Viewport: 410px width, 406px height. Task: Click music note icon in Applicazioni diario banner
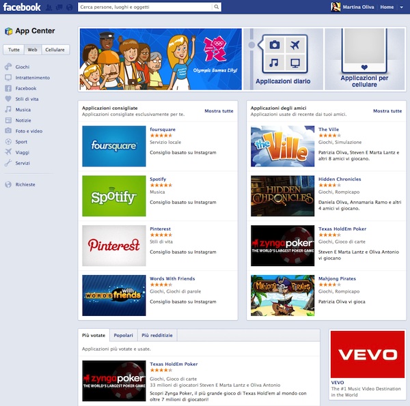[275, 63]
